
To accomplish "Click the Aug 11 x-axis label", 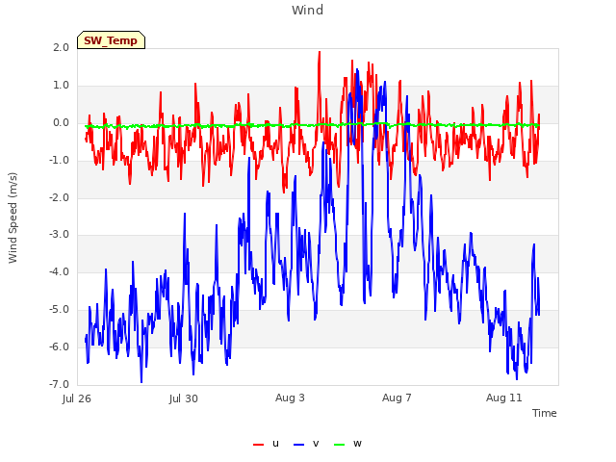I will pos(504,398).
